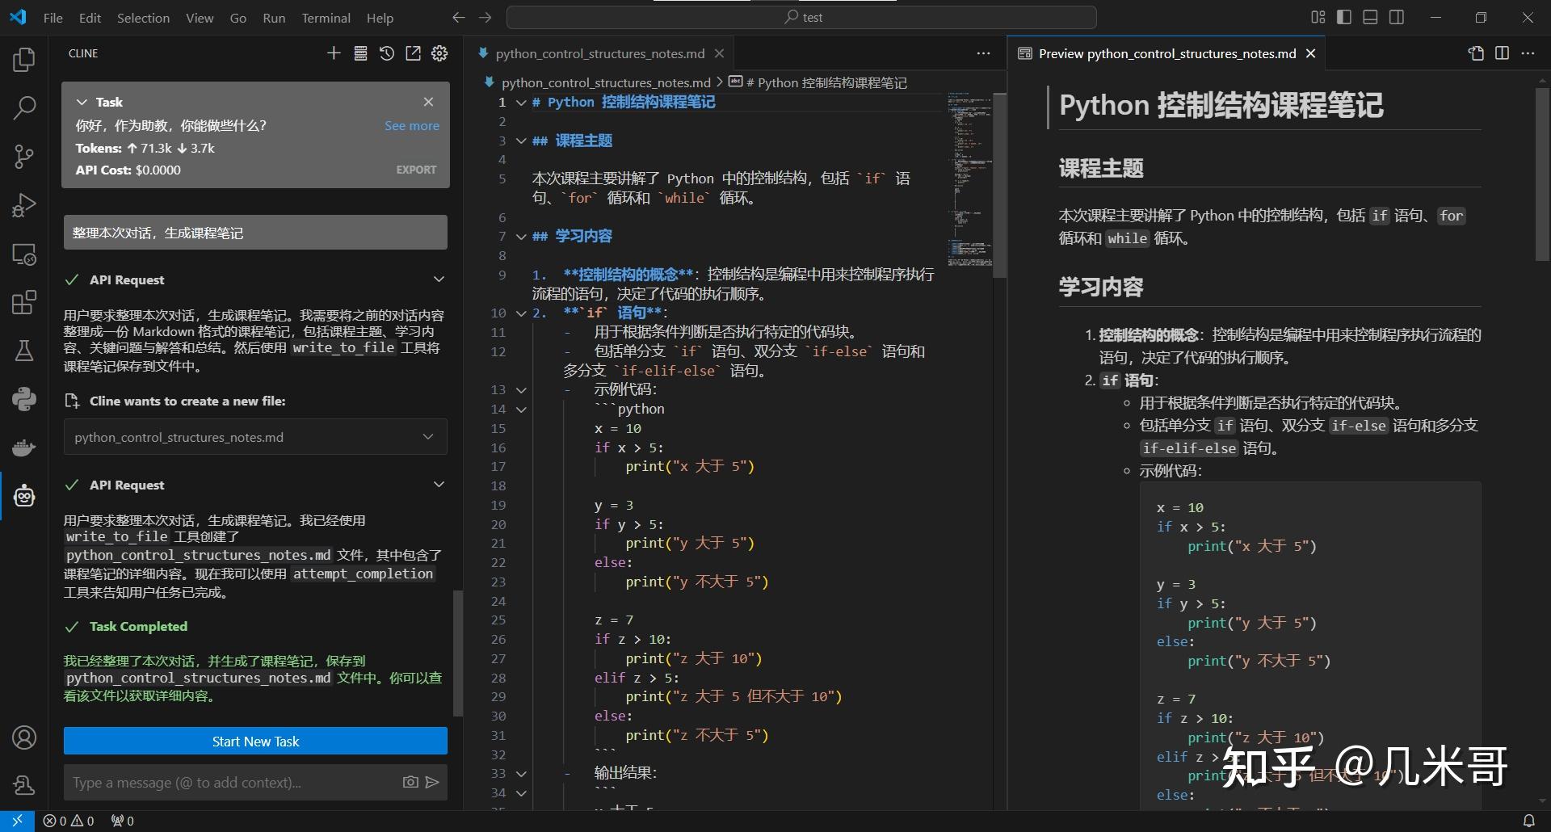The height and width of the screenshot is (832, 1551).
Task: Select the Python icon in the activity bar
Action: pyautogui.click(x=24, y=398)
